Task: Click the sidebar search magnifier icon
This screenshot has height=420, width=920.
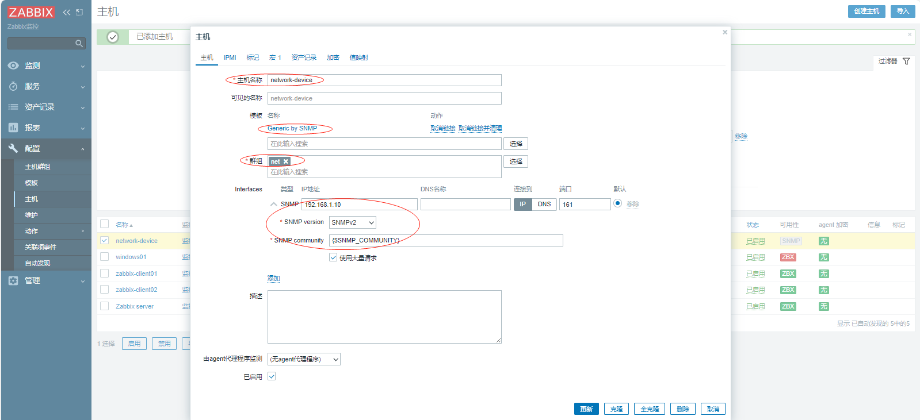Action: click(79, 44)
